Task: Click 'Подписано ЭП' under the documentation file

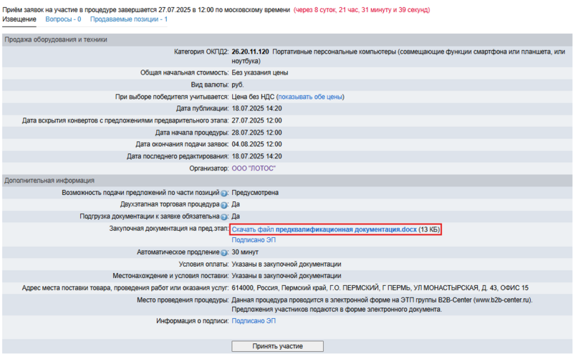Action: pyautogui.click(x=254, y=240)
